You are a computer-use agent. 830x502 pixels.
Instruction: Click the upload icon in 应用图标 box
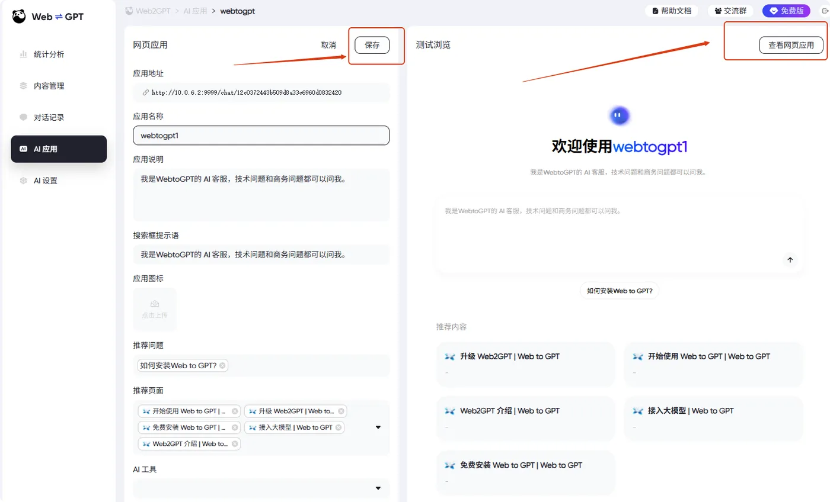tap(154, 304)
